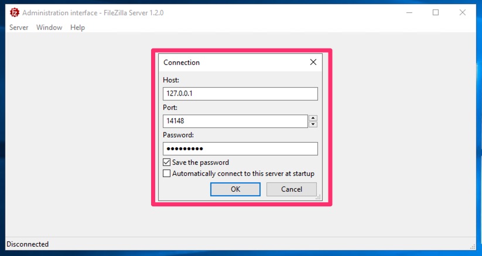This screenshot has width=482, height=256.
Task: Focus the Host input field
Action: pos(240,94)
